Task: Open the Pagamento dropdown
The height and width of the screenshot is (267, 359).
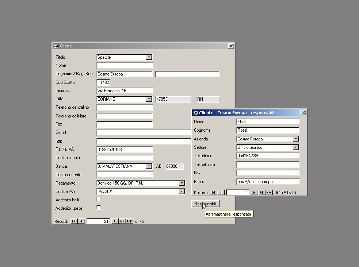Action: click(182, 183)
